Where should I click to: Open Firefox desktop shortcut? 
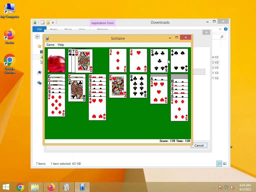coord(10,36)
